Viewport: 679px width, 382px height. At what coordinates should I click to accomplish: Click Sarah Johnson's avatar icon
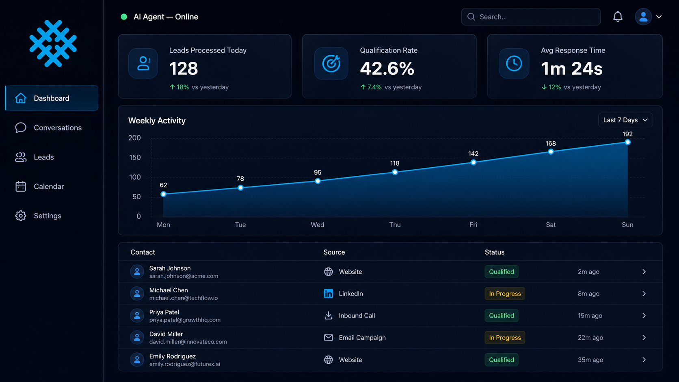[x=137, y=272]
